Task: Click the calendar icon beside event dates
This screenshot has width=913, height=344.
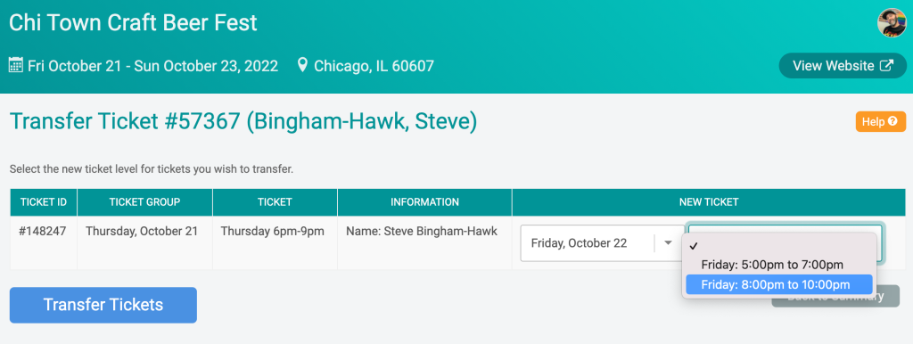Action: pos(16,65)
